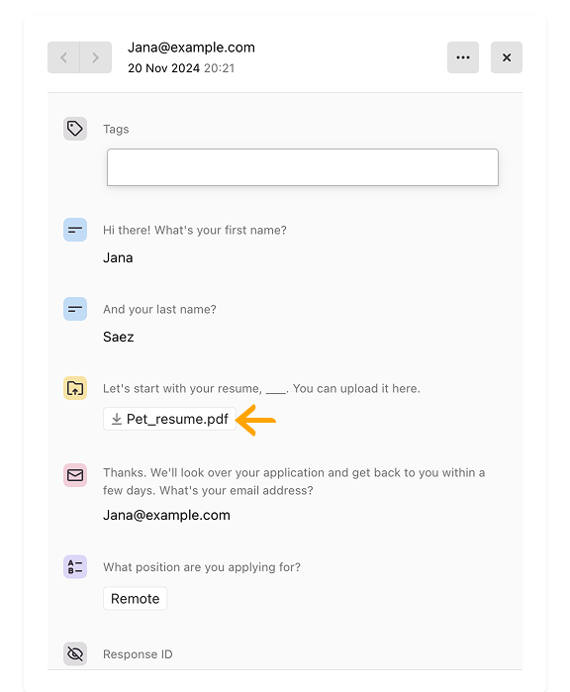Click the file upload question icon
The image size is (570, 692).
(x=75, y=388)
